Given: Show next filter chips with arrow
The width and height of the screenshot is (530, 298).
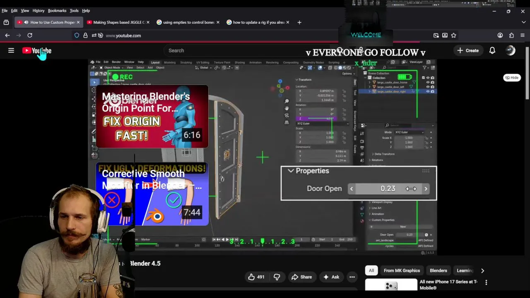Looking at the screenshot, I should click(x=482, y=271).
